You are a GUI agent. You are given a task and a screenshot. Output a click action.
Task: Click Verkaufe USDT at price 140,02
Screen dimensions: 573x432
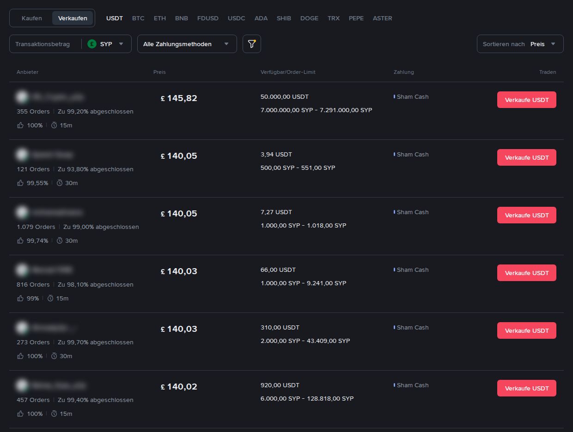tap(526, 388)
